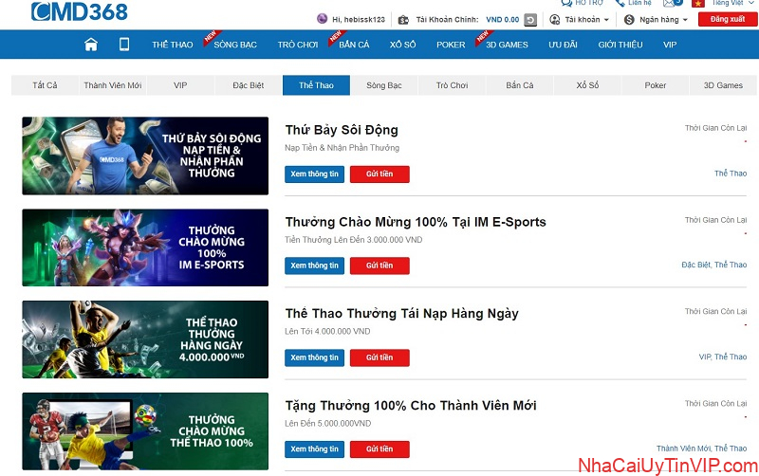Click Xem thông tin for IM E-Sports bonus

tap(314, 265)
